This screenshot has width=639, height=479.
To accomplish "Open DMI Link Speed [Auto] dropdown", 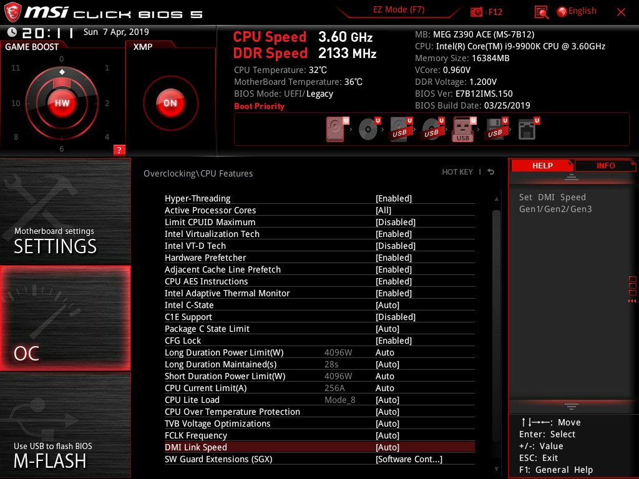I will point(387,447).
